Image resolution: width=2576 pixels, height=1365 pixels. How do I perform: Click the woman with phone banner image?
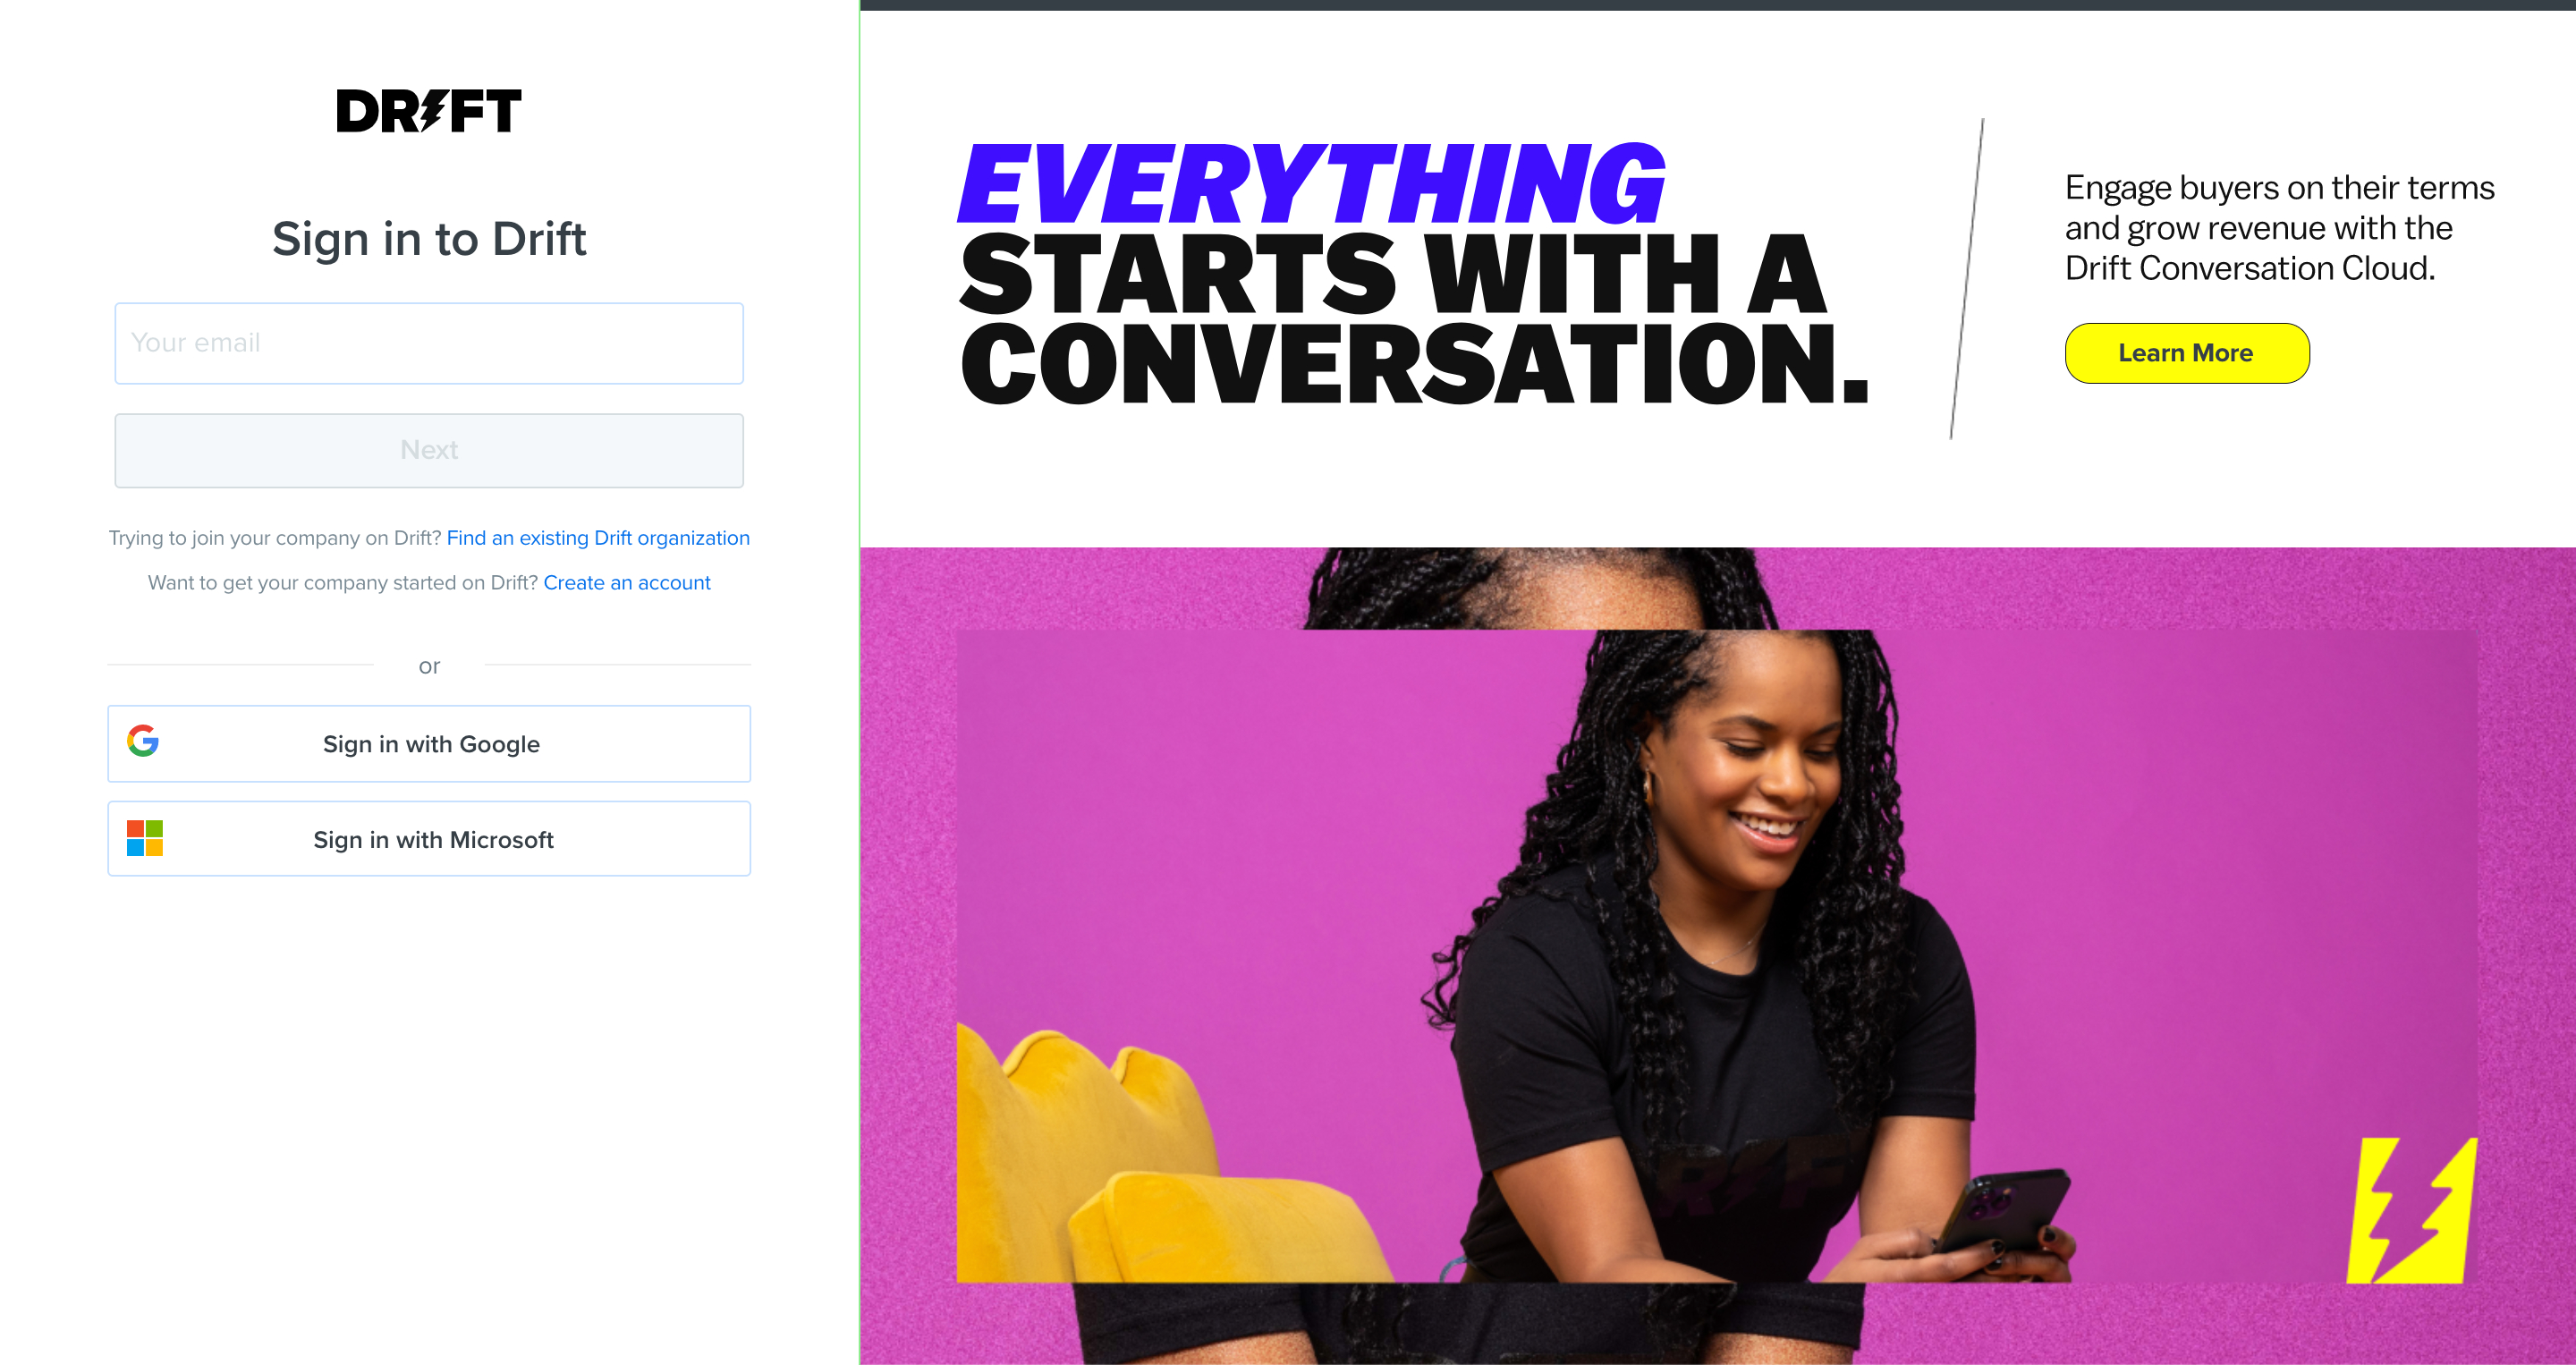[x=1717, y=955]
